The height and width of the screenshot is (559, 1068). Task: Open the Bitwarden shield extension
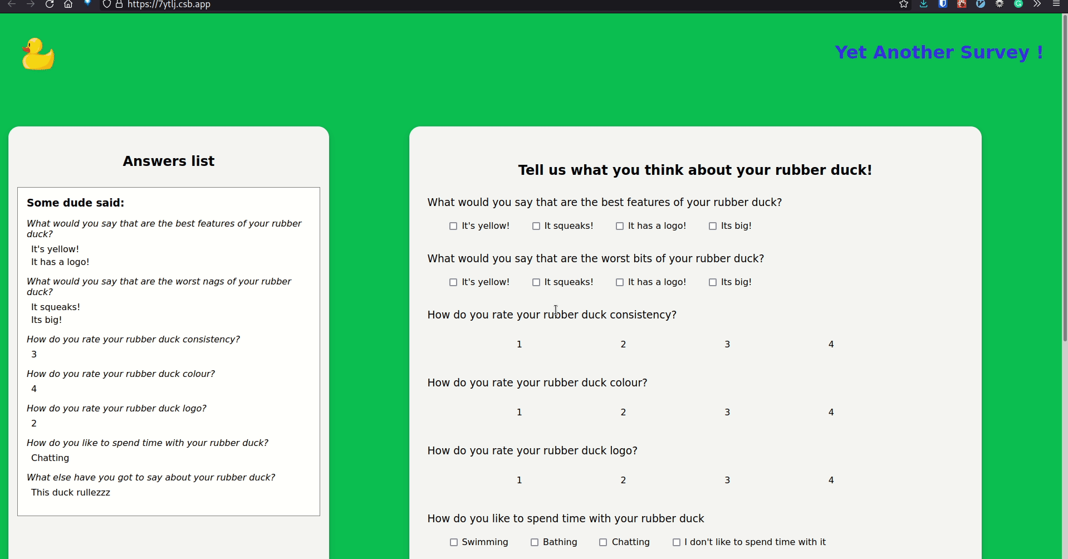(943, 4)
